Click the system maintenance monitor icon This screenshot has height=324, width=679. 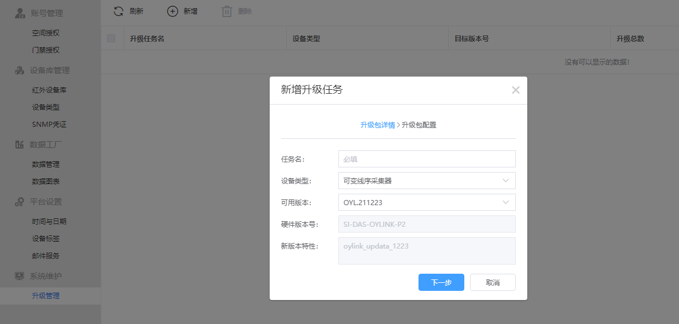tap(19, 276)
